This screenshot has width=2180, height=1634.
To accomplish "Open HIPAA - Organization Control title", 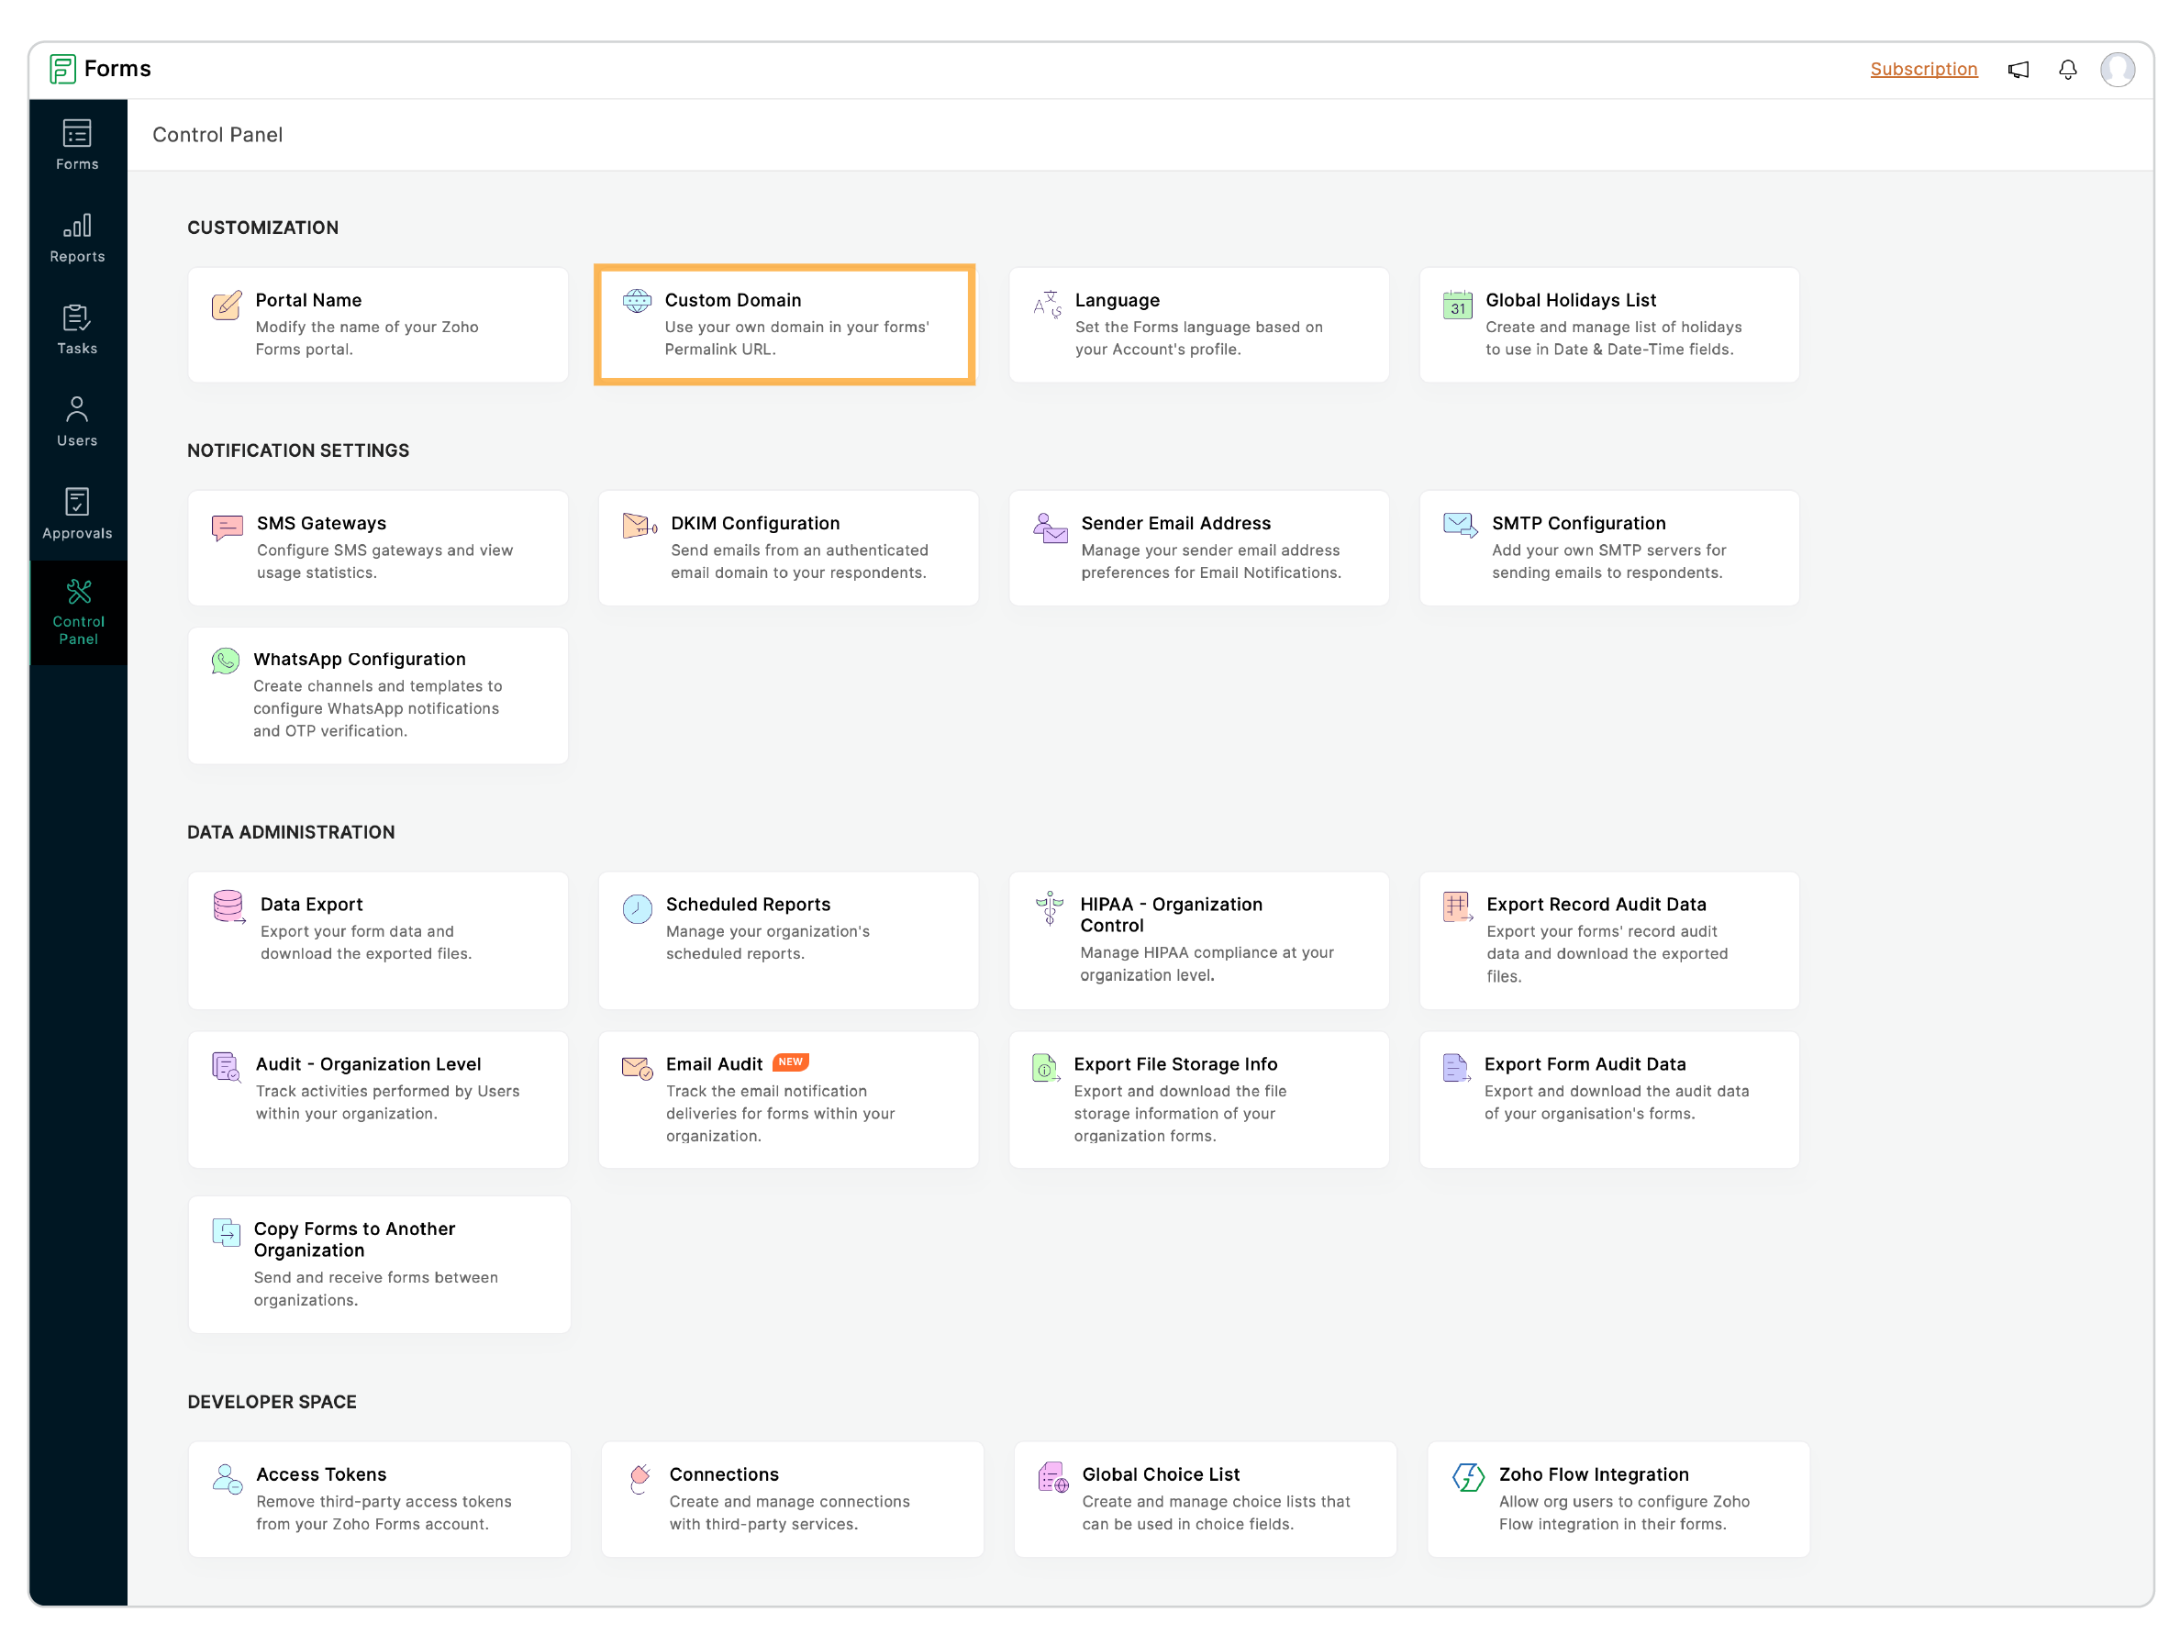I will [1170, 915].
